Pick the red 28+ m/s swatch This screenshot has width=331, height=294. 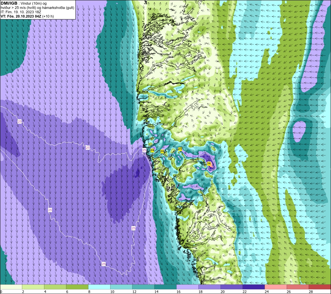[320, 287]
